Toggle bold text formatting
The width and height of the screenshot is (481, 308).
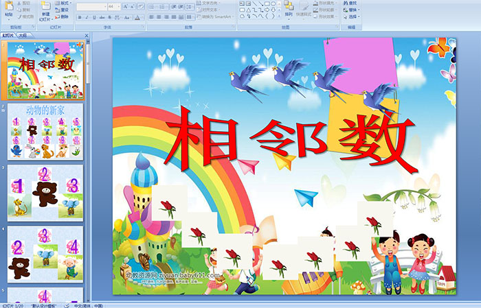[x=80, y=16]
